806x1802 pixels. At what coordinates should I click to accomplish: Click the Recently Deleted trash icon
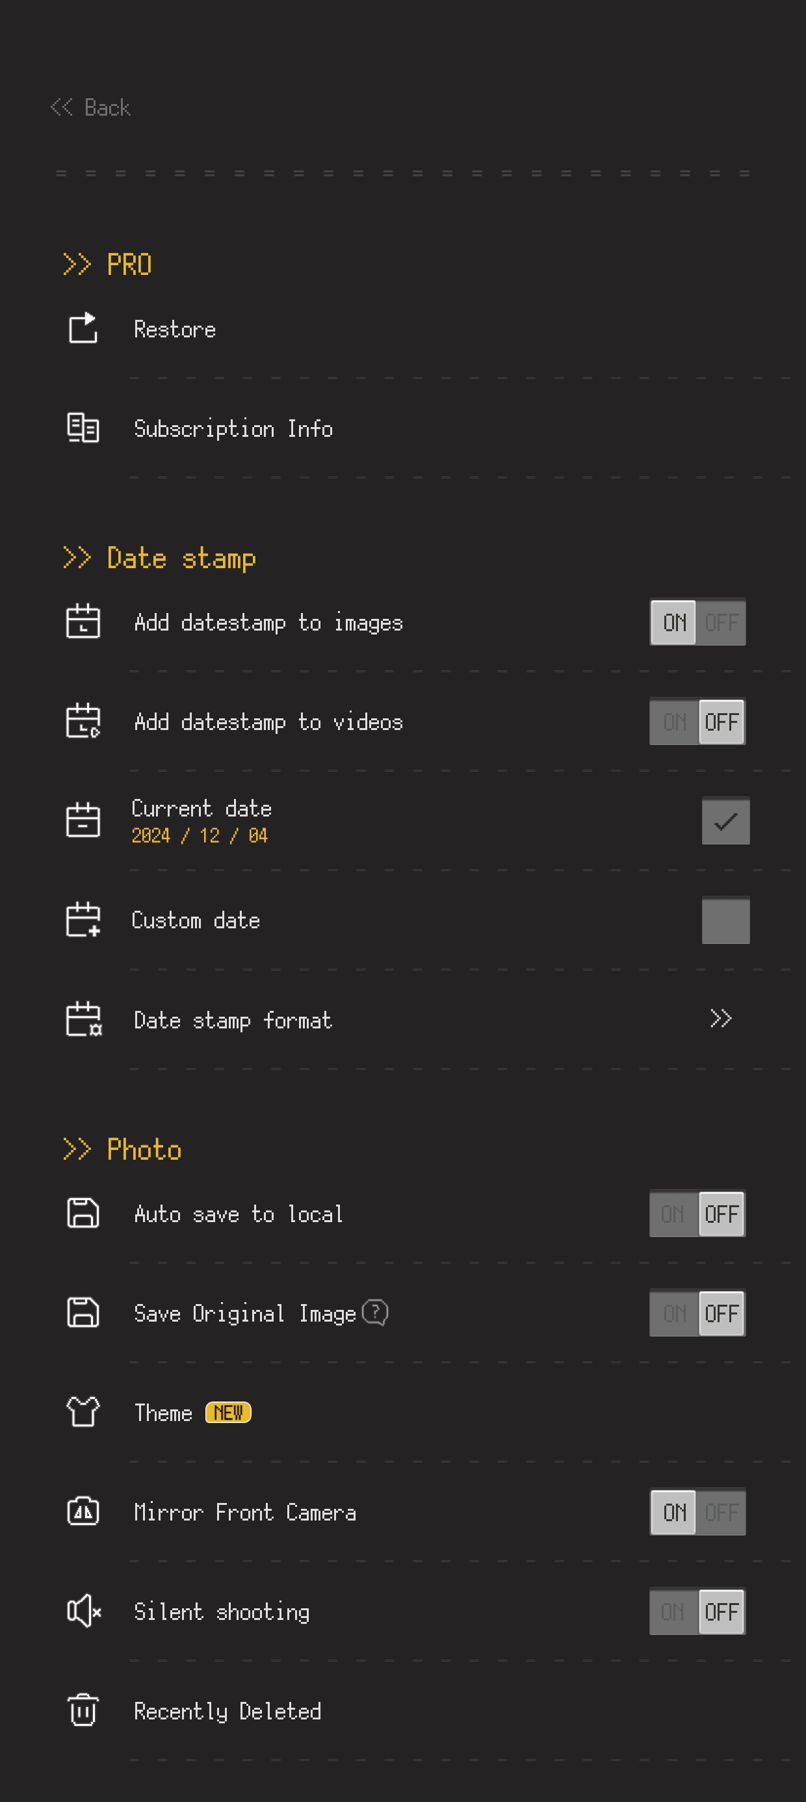point(83,1710)
